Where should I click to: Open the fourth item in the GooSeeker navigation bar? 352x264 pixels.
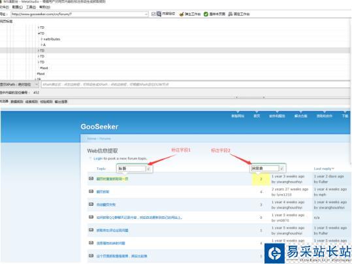(x=301, y=116)
